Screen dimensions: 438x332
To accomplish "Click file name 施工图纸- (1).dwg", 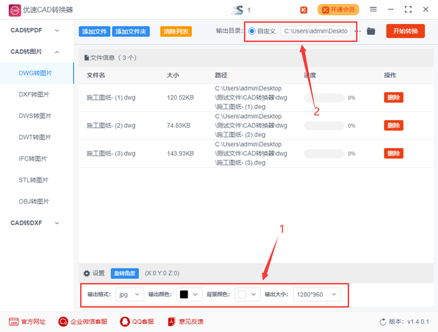I will [x=111, y=98].
